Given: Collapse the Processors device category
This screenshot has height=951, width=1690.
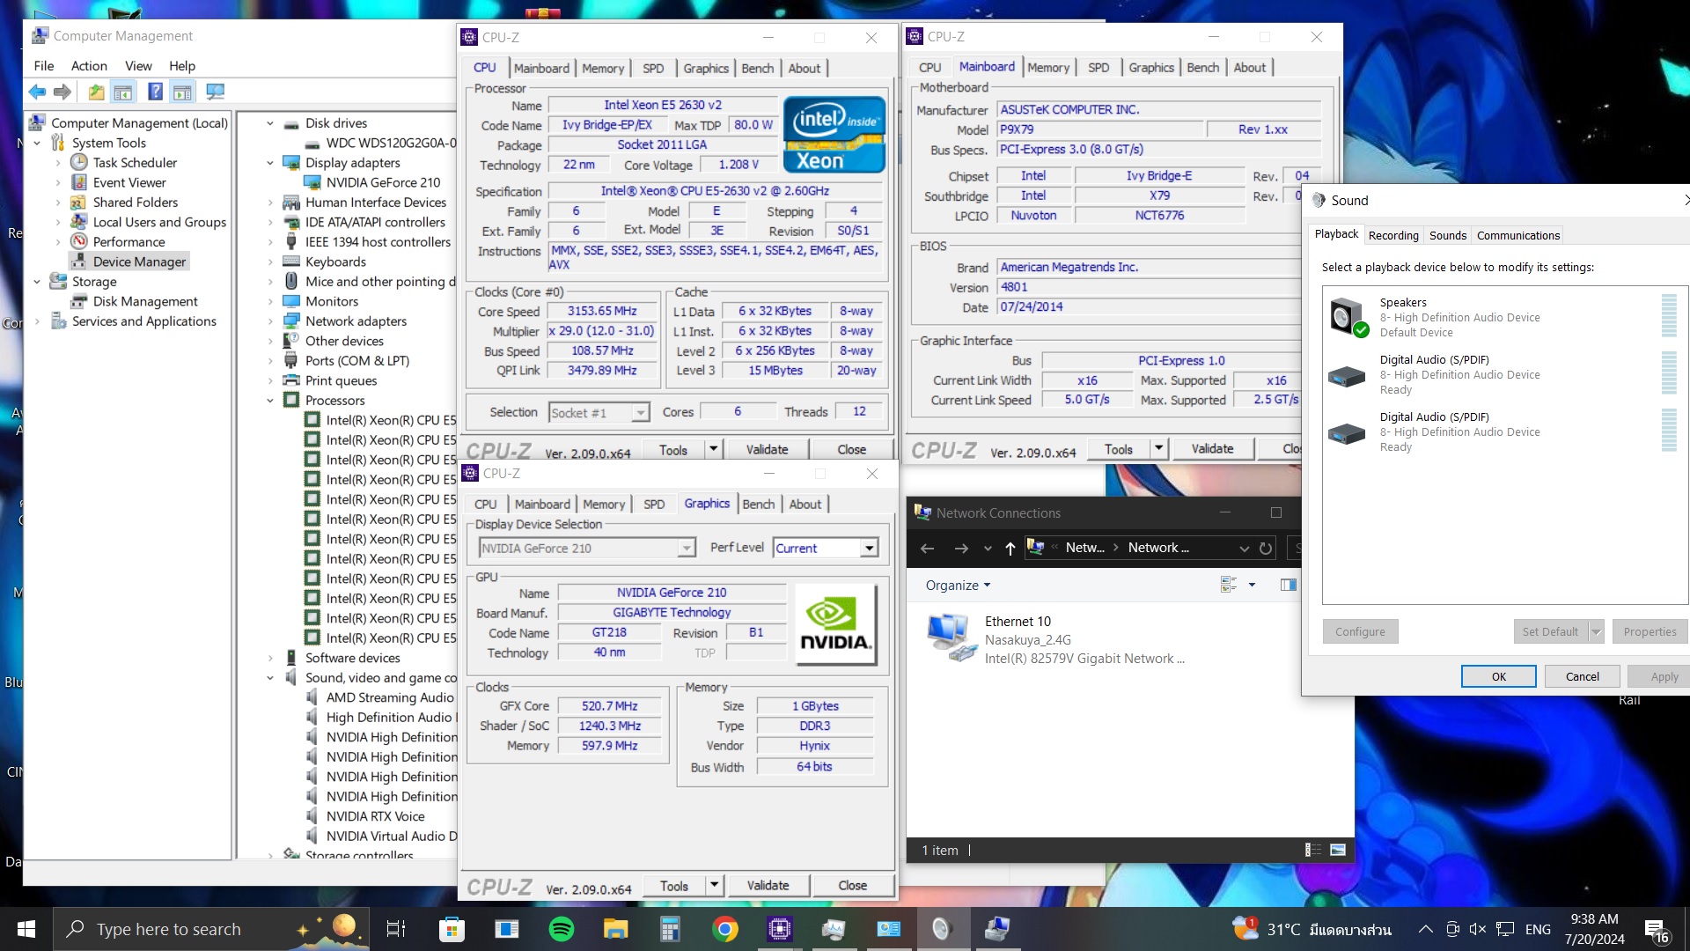Looking at the screenshot, I should point(270,401).
